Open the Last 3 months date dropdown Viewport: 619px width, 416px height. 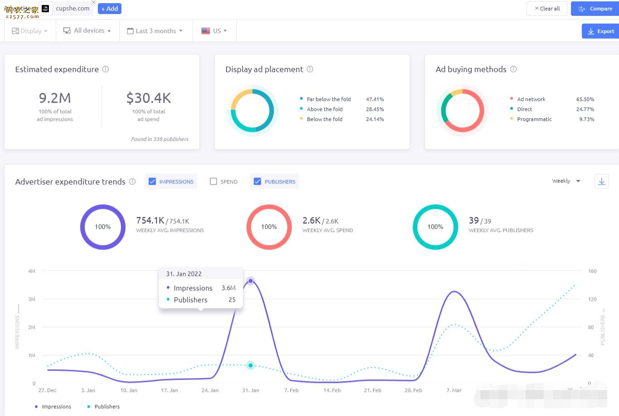[155, 31]
